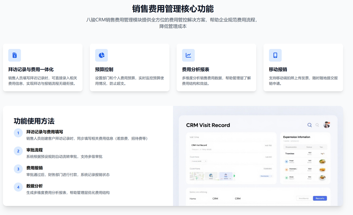Select step 3 circle for 费用报销
This screenshot has width=353, height=215.
click(x=18, y=169)
